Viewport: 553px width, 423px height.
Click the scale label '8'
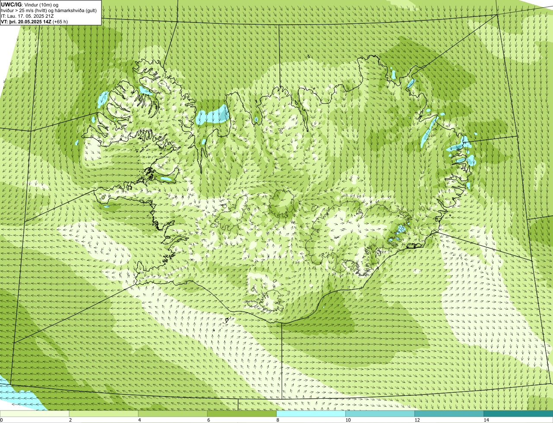[x=277, y=420]
